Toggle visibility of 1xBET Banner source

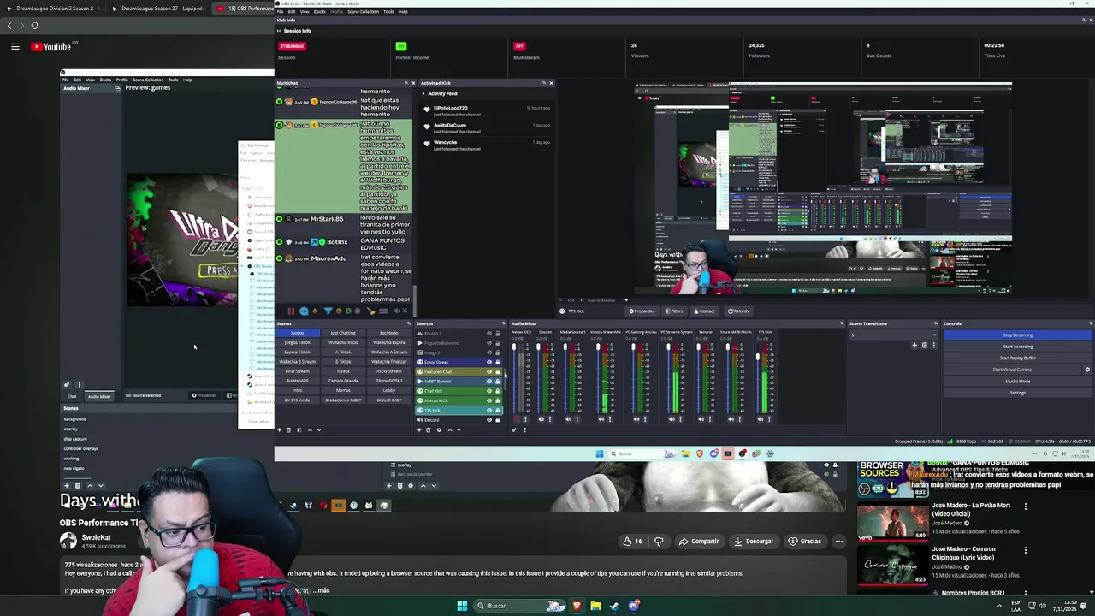pos(489,382)
